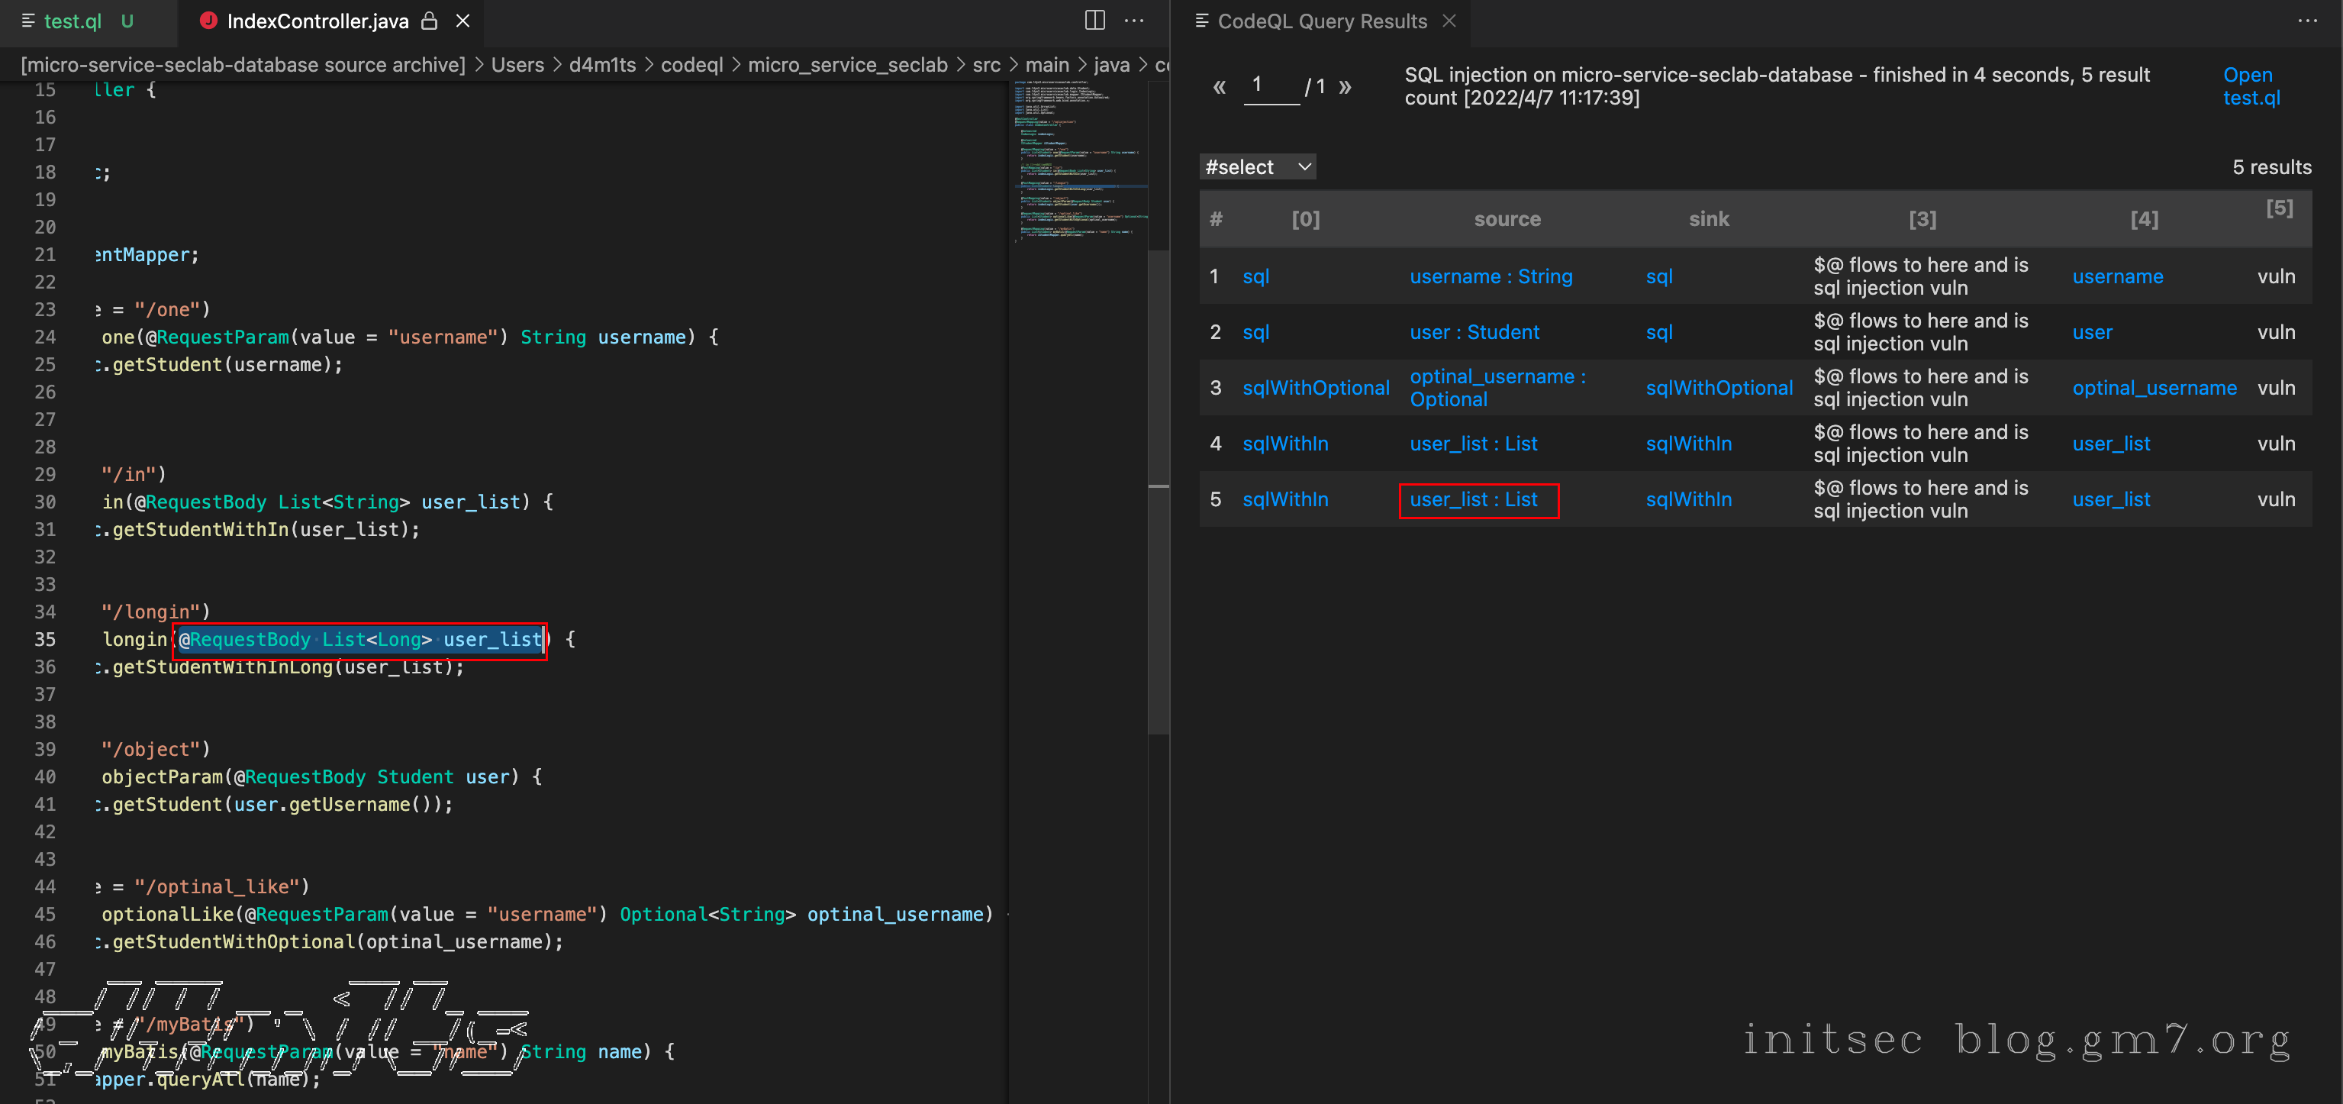Close the CodeQL Query Results panel
The image size is (2343, 1104).
pyautogui.click(x=1450, y=20)
